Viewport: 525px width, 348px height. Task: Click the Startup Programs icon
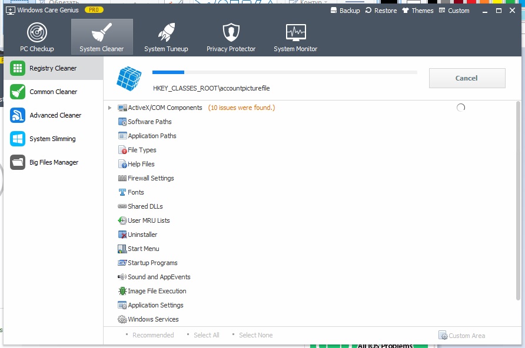(x=122, y=263)
